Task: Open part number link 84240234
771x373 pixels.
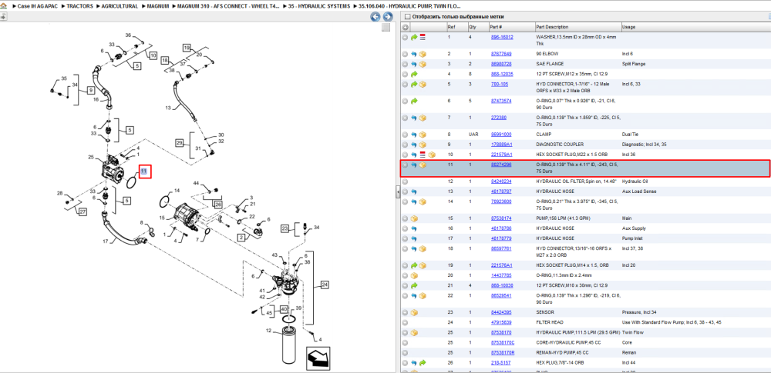Action: click(x=501, y=182)
